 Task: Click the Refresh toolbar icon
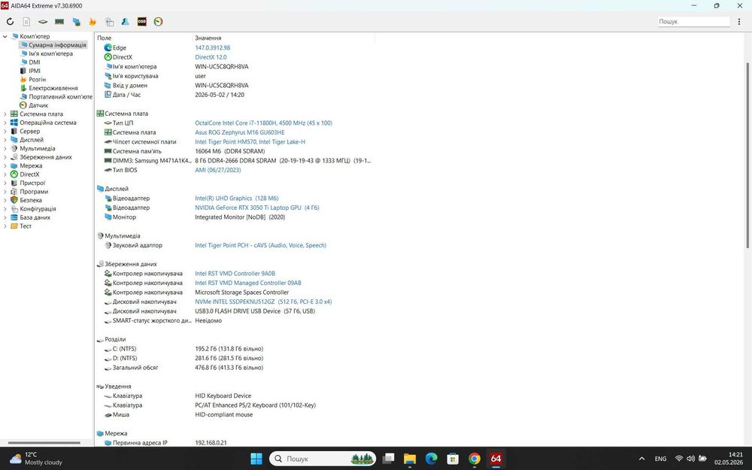[10, 22]
